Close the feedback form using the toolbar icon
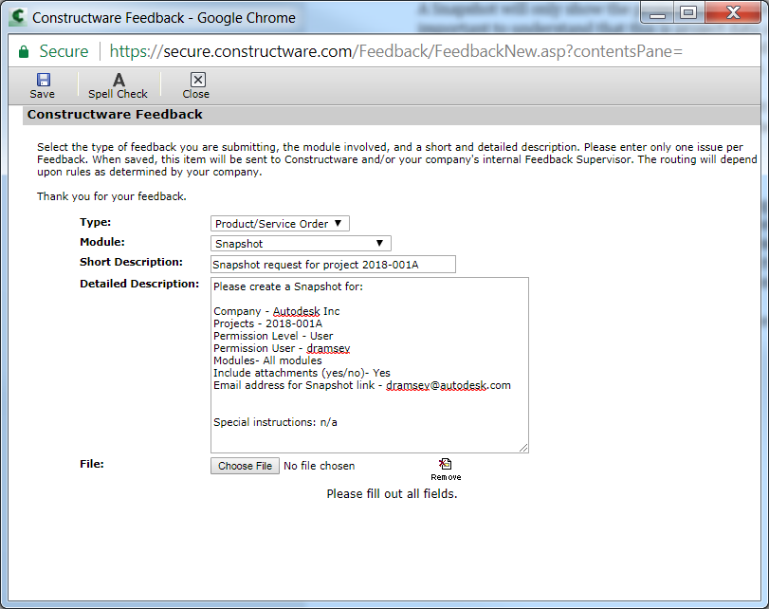Screen dimensions: 769x609 [x=195, y=85]
